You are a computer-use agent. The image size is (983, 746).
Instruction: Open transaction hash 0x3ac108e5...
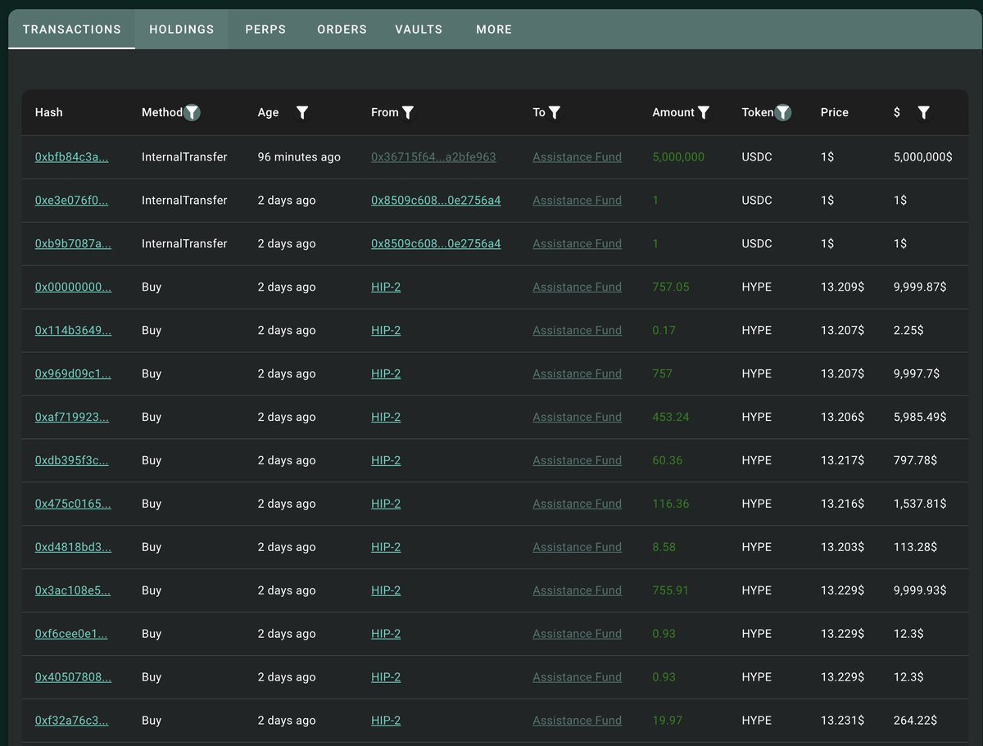coord(73,591)
